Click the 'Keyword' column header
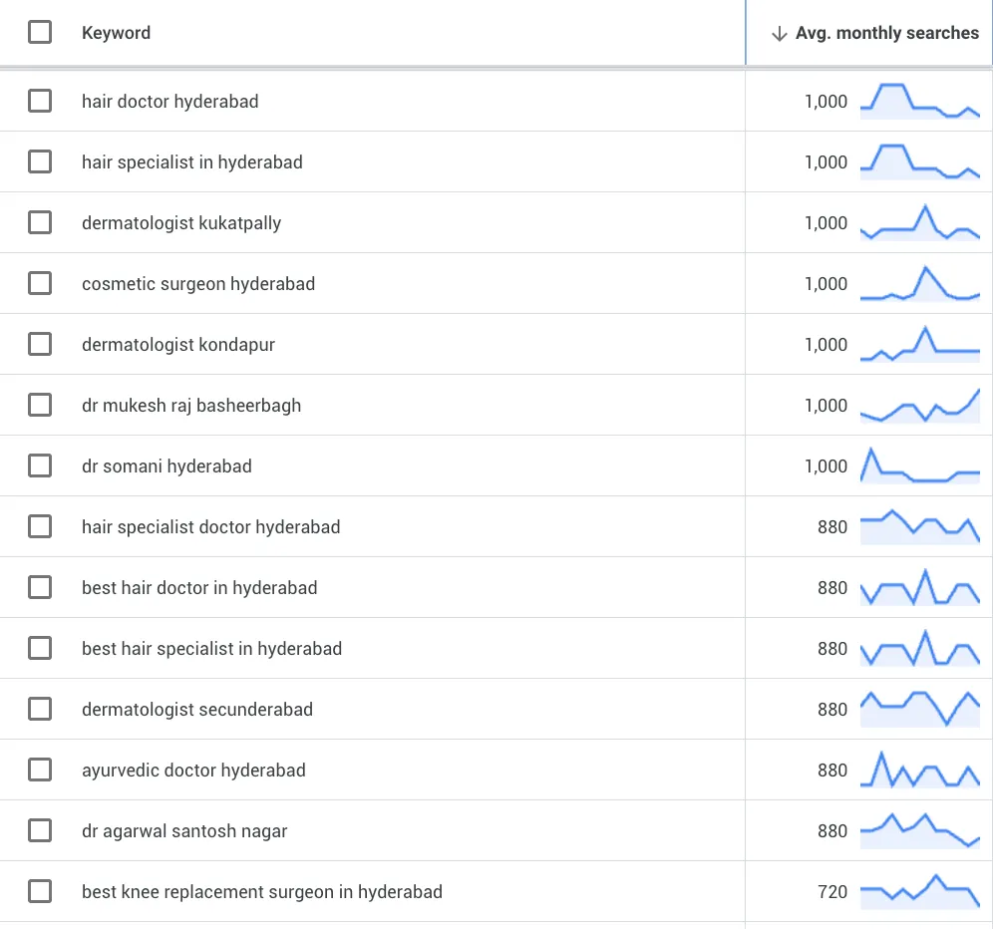The image size is (993, 929). (116, 33)
